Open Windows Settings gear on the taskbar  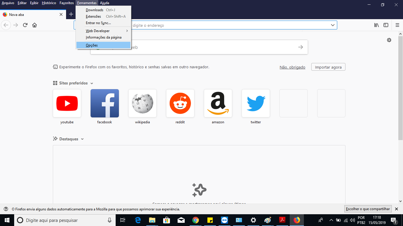pos(253,220)
